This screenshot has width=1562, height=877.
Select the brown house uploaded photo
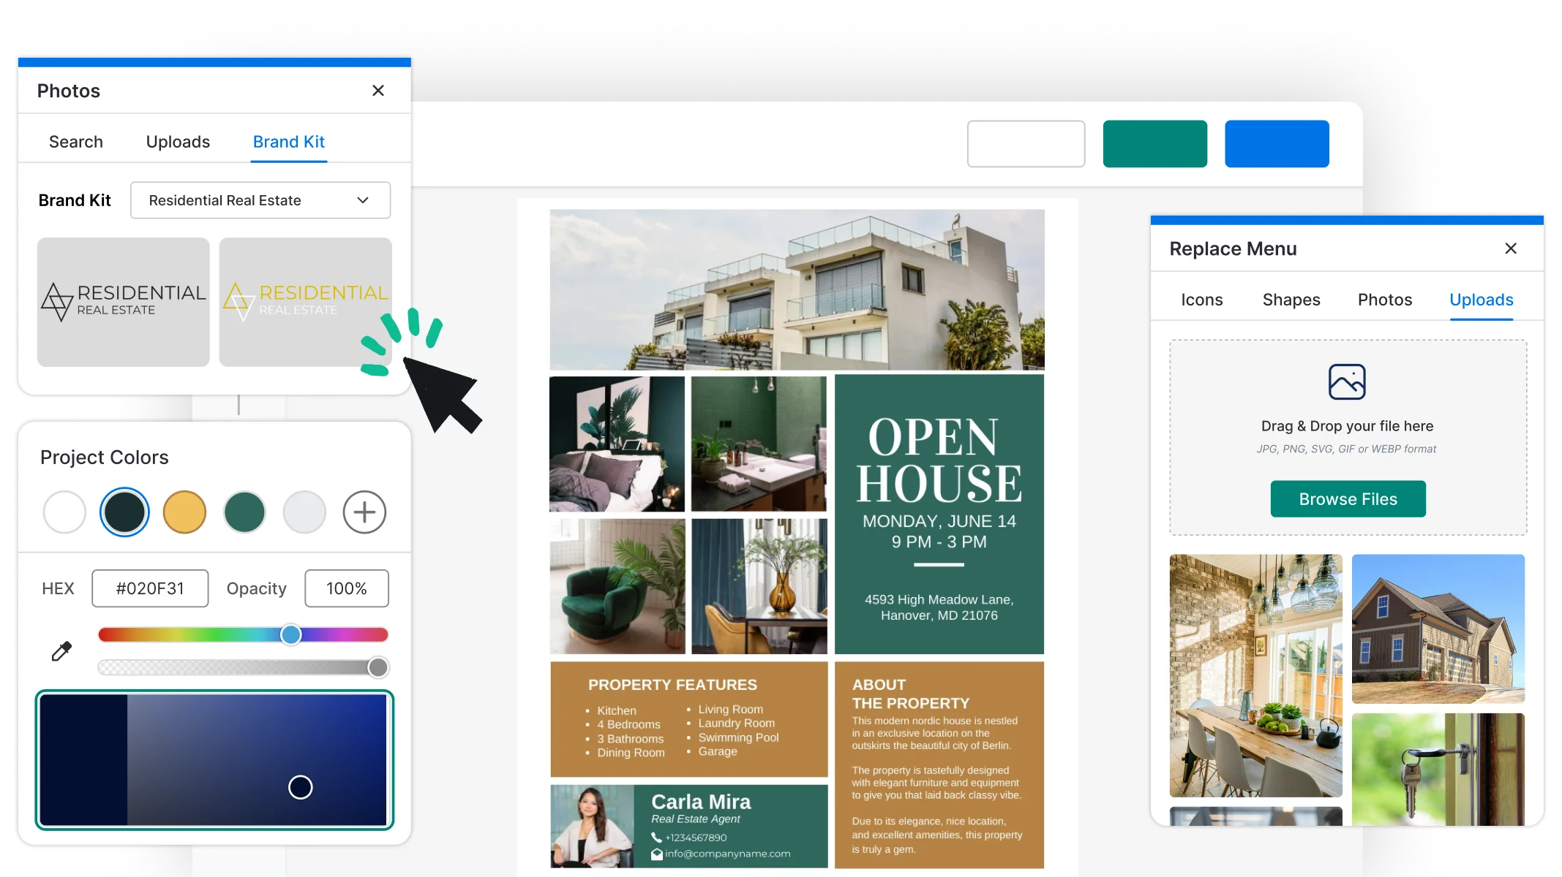pos(1438,629)
